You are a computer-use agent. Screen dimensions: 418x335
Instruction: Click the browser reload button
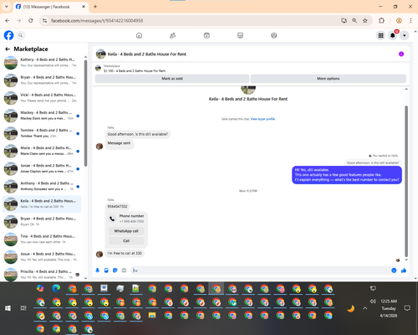[31, 21]
